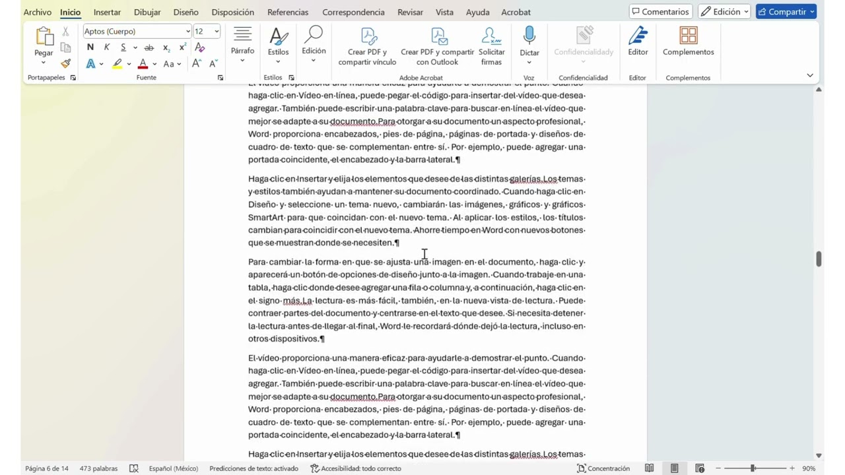Apply subscript formatting
This screenshot has height=475, width=845.
(x=166, y=47)
